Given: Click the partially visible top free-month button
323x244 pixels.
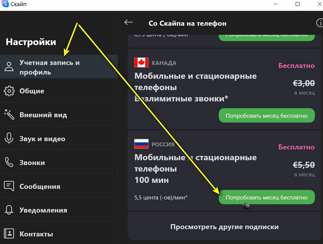Looking at the screenshot, I should point(267,37).
